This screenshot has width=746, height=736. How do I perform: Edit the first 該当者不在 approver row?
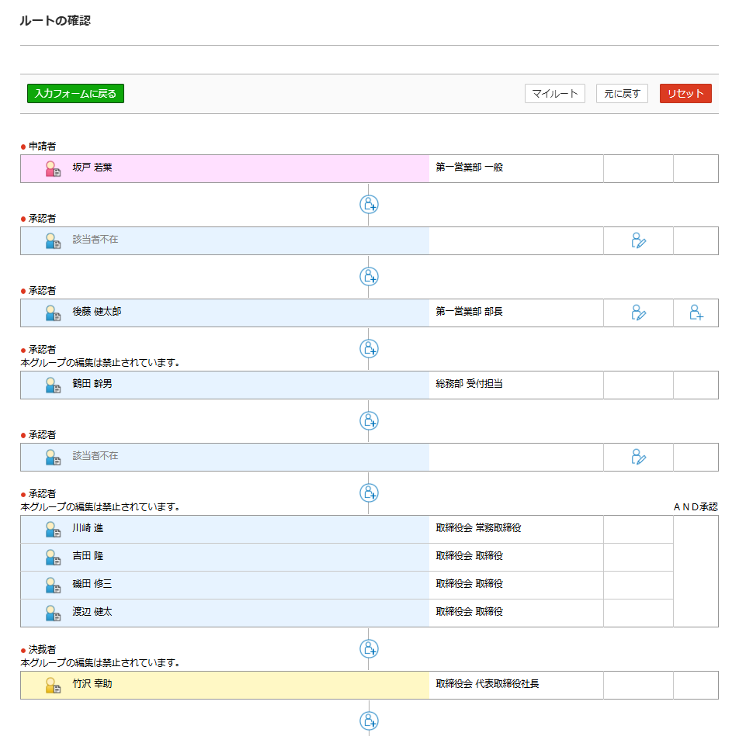click(x=638, y=240)
